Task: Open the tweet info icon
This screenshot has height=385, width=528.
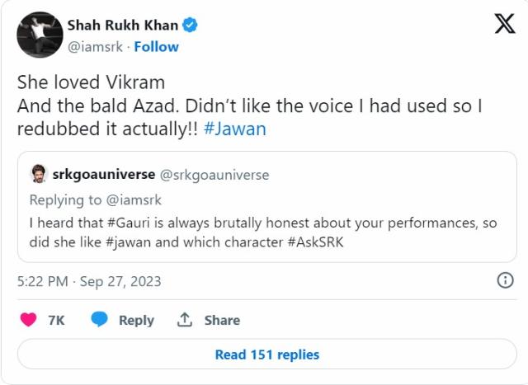Action: [505, 280]
